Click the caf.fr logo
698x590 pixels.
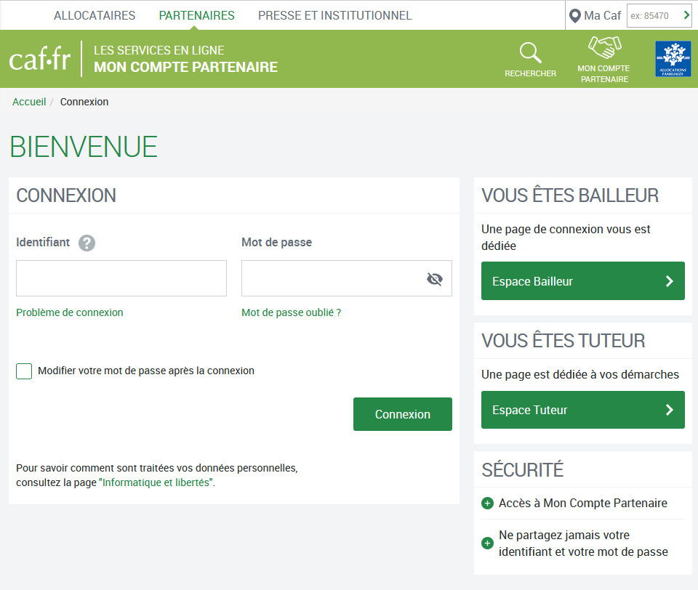point(40,58)
